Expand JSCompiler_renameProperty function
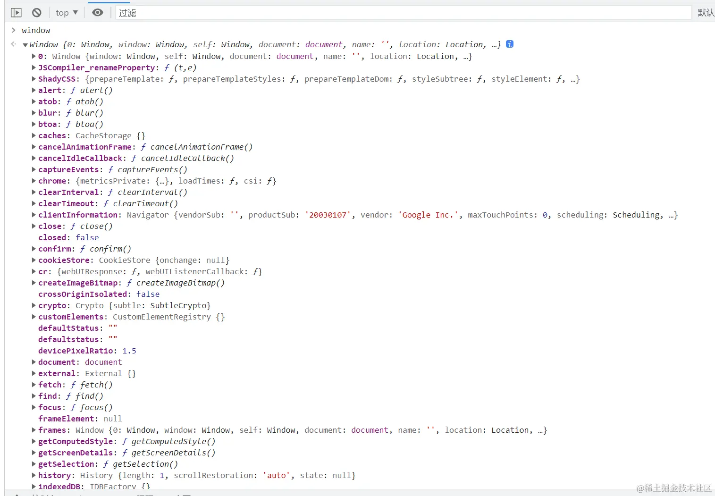This screenshot has width=715, height=496. 34,67
